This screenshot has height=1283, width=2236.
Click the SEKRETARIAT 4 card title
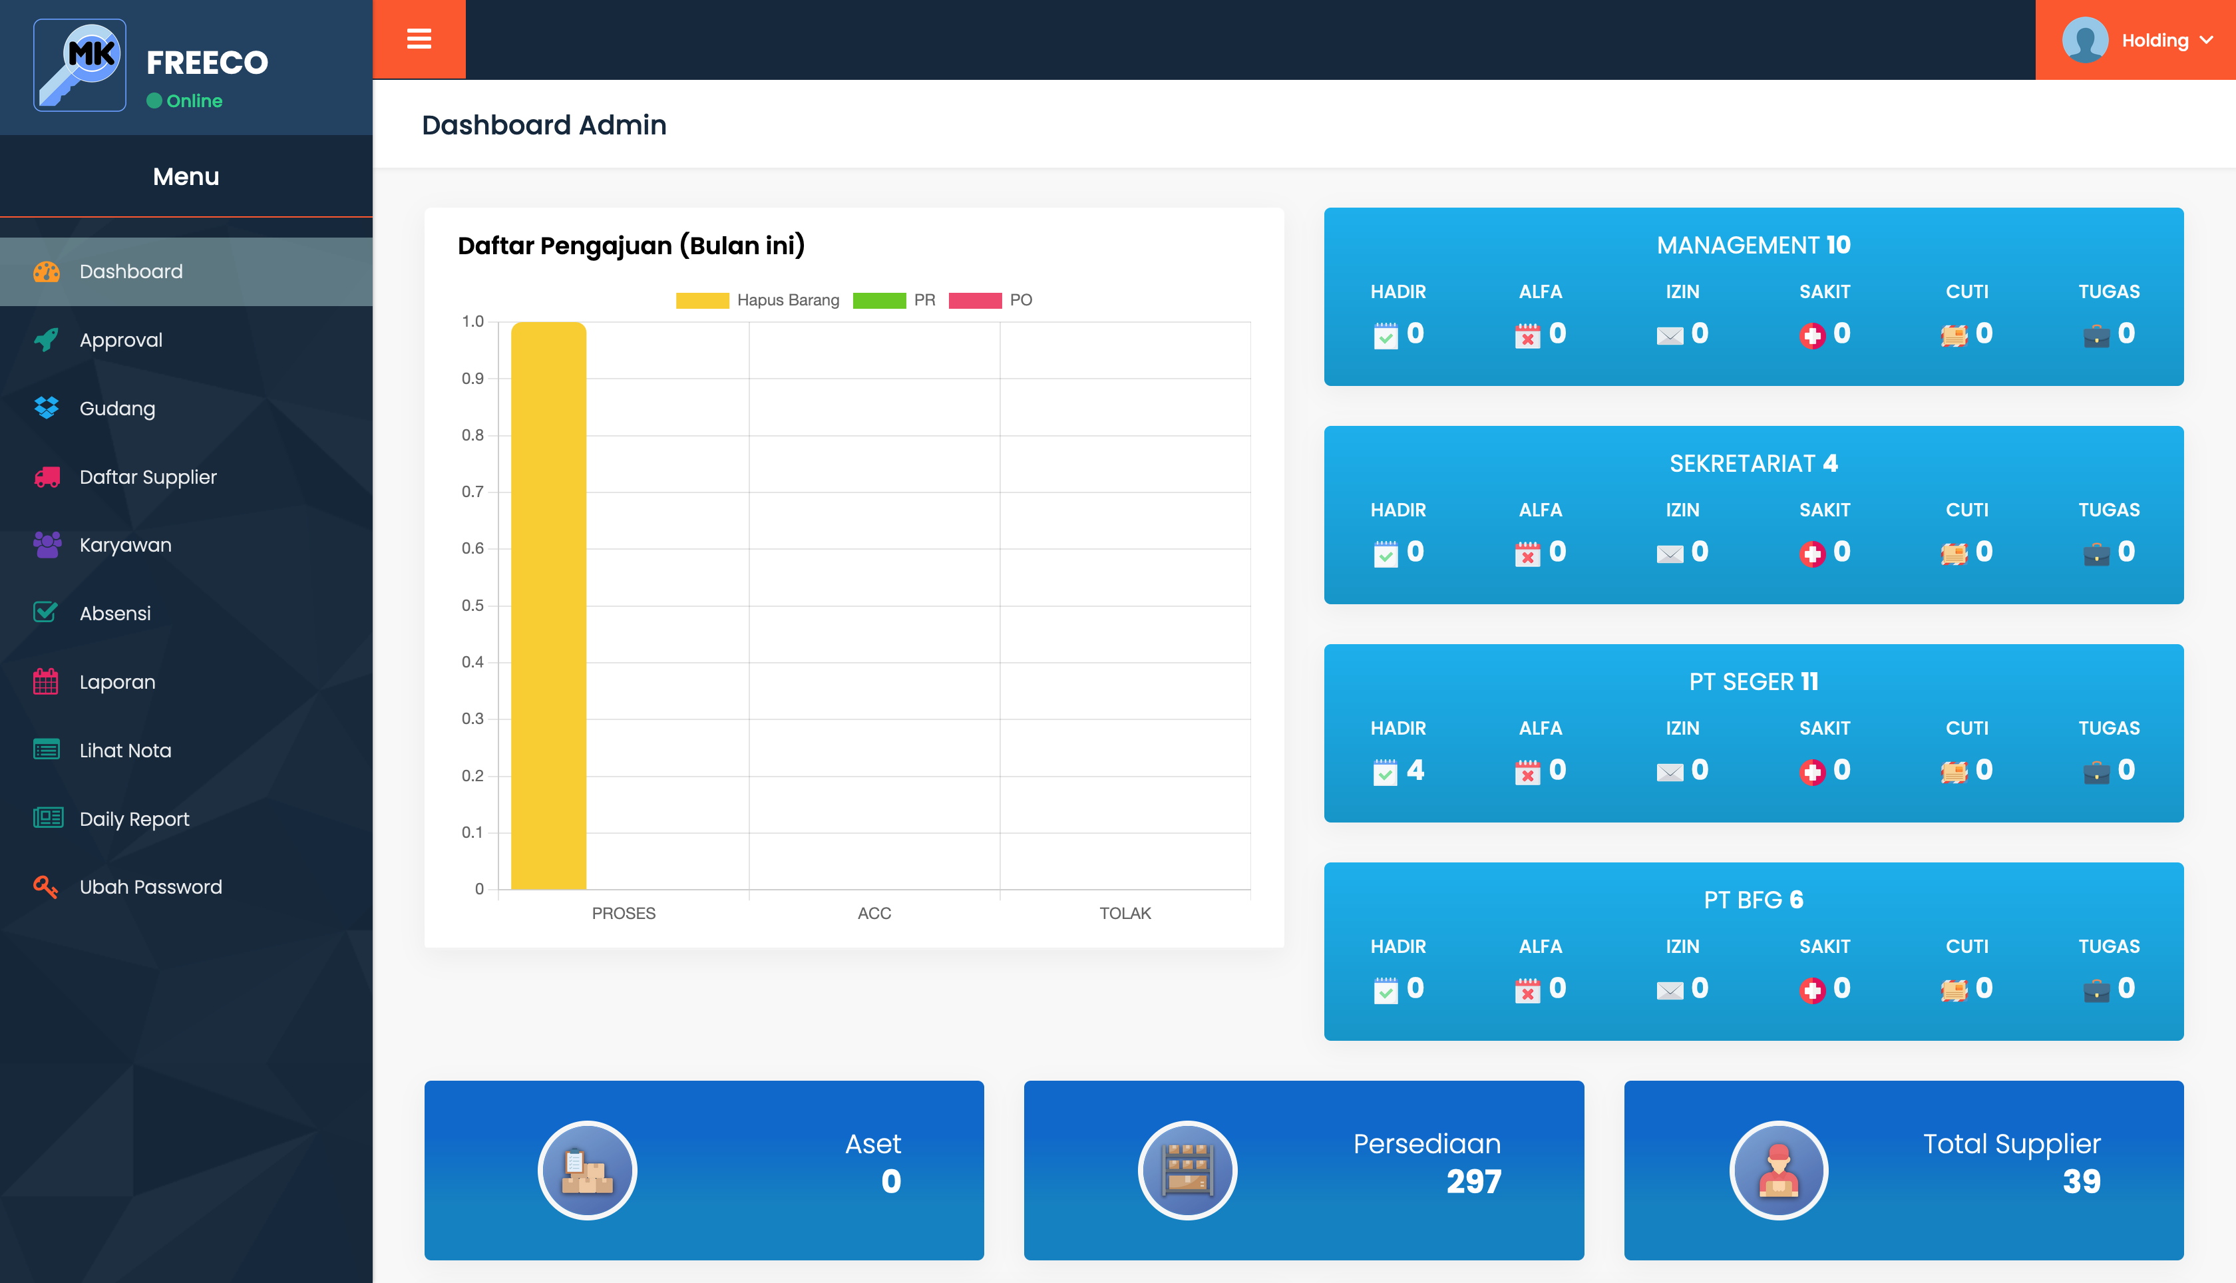click(x=1754, y=464)
